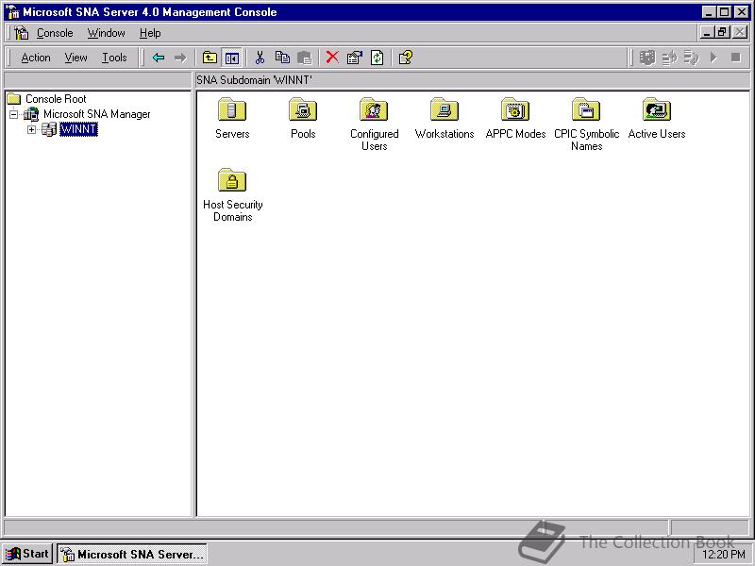Open the Workstations folder icon

point(445,109)
